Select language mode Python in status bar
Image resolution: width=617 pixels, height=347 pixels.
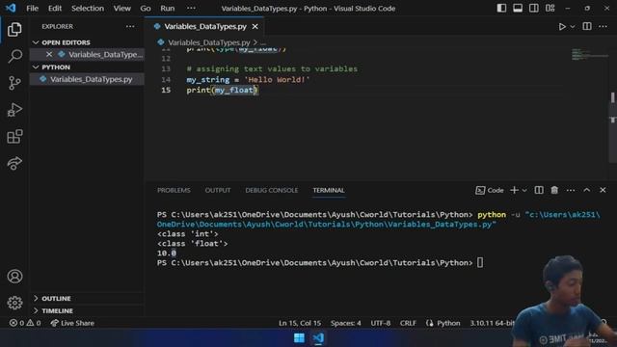(x=448, y=323)
